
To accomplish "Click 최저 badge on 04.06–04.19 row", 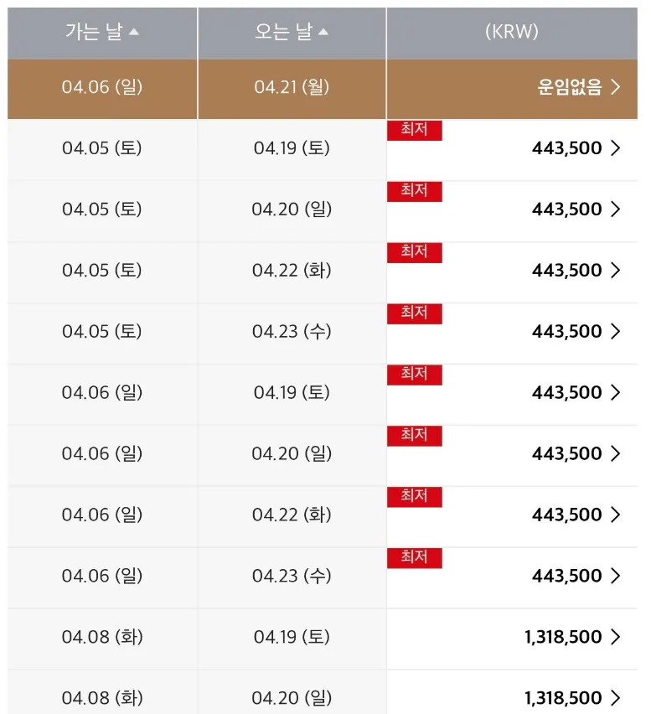I will (x=414, y=375).
